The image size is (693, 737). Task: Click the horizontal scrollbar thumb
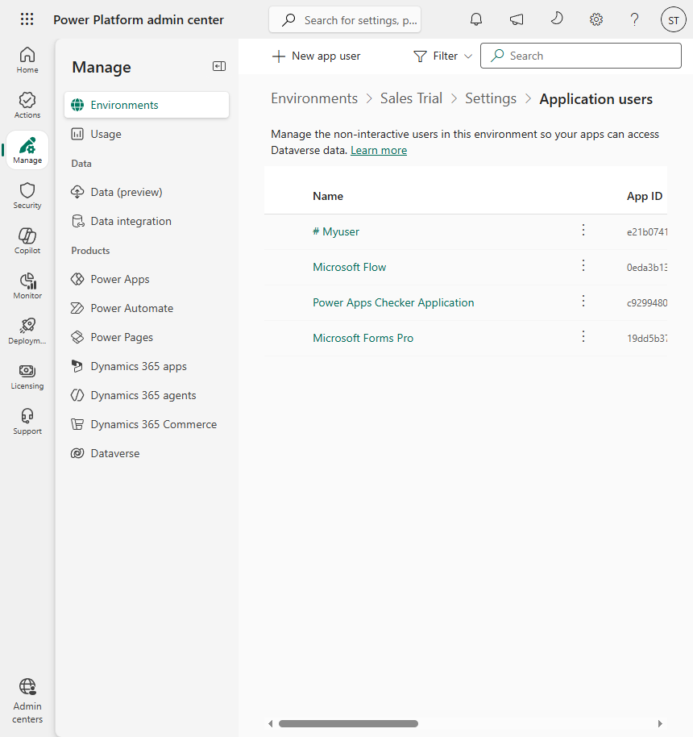click(348, 723)
